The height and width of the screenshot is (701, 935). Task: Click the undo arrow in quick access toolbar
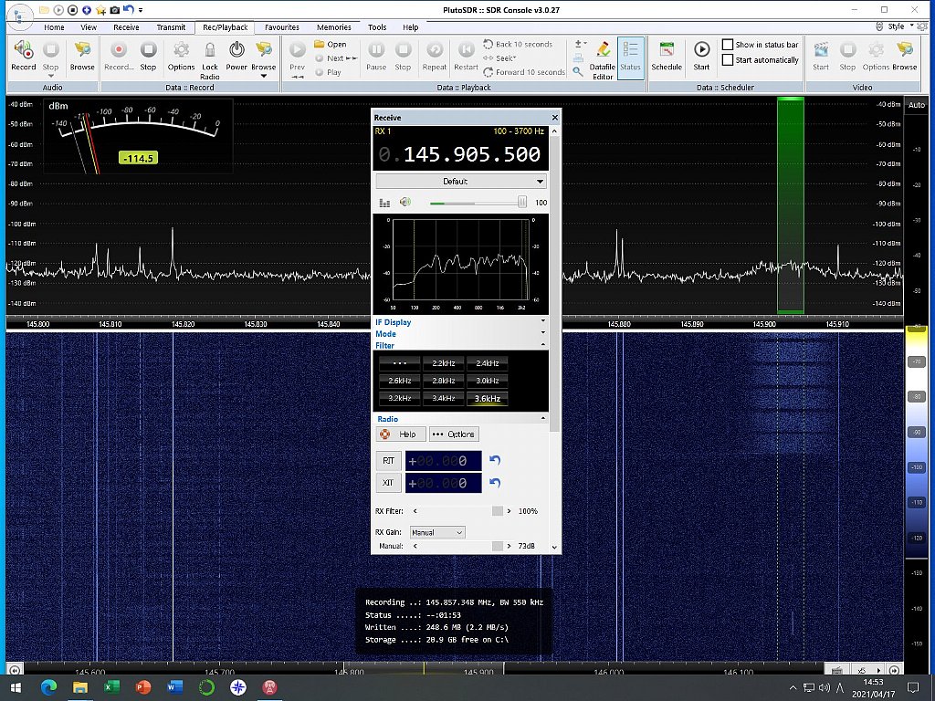click(128, 9)
